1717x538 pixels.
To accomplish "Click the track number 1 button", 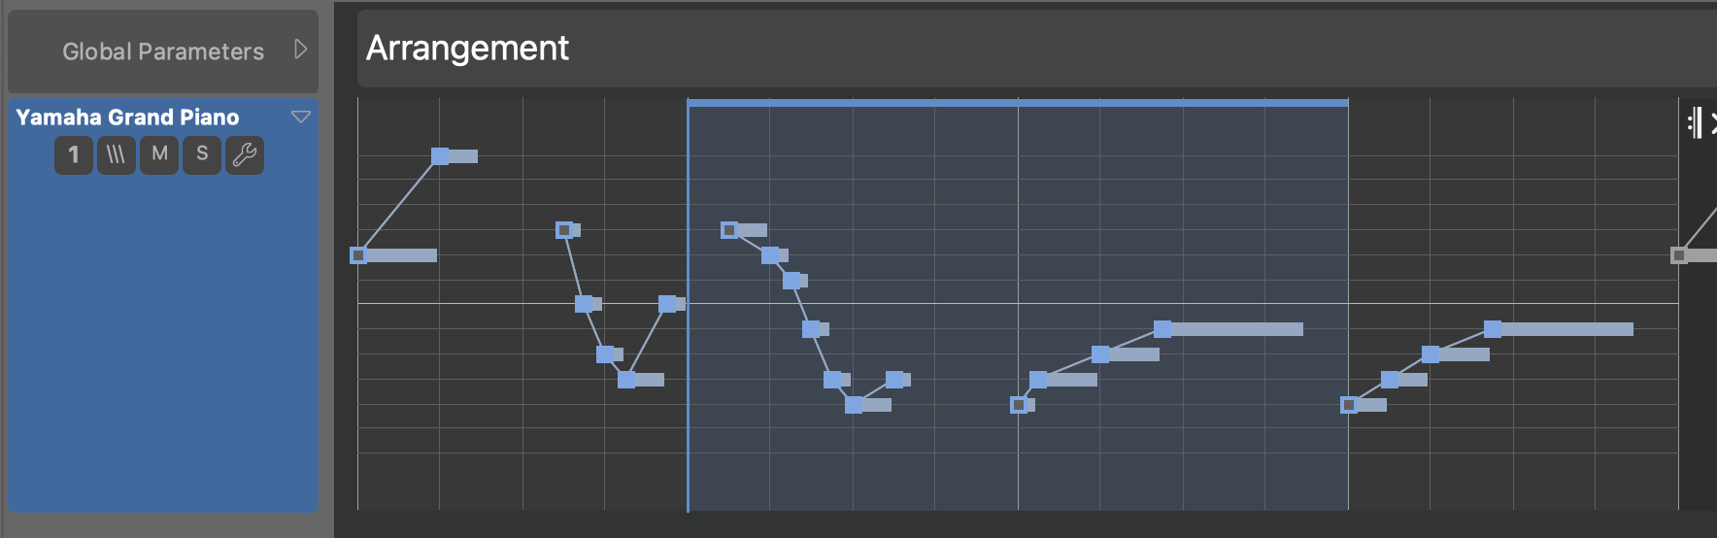I will click(74, 154).
